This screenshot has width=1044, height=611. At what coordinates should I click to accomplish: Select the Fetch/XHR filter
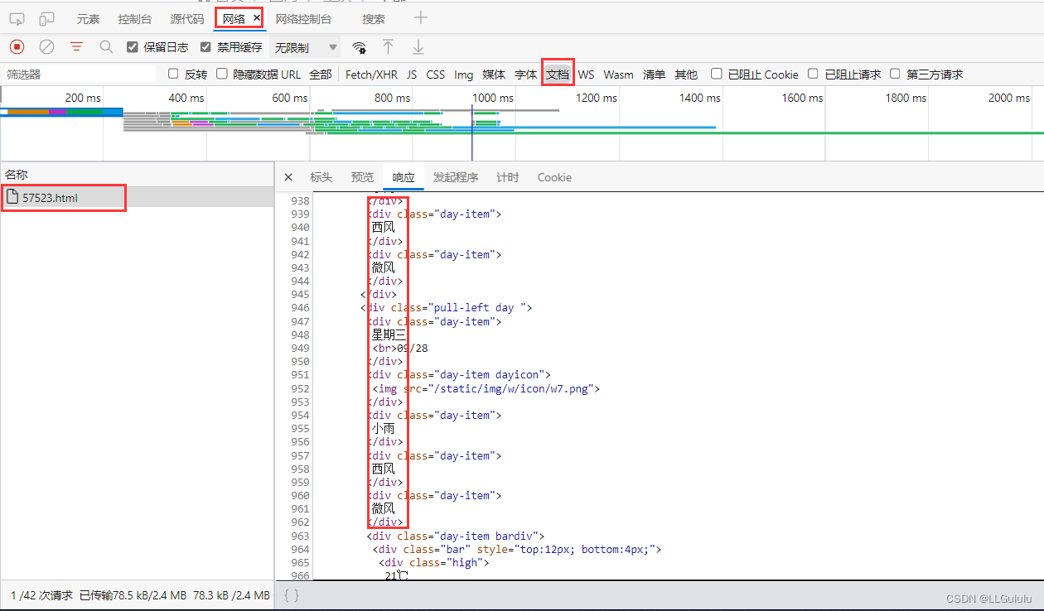tap(371, 75)
